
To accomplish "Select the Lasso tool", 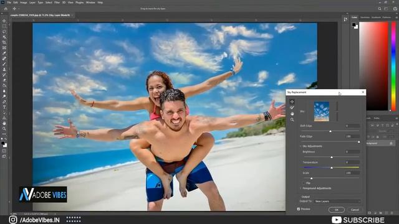I will [x=4, y=32].
